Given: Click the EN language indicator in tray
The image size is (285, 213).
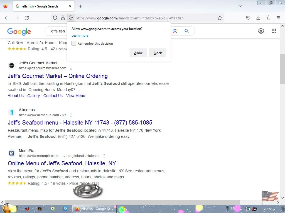Looking at the screenshot, I should (233, 208).
